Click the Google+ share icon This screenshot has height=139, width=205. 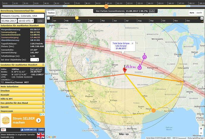4,130
